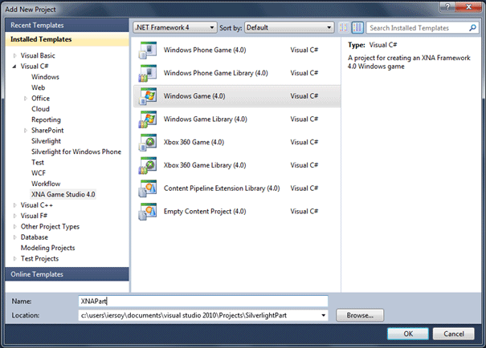Expand the Visual F# tree node
Screen dimensions: 486x348
[14, 216]
